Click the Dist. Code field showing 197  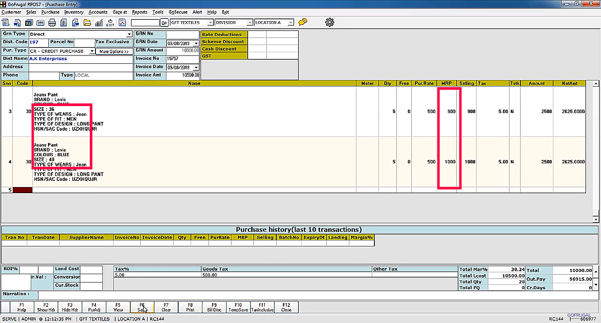(x=38, y=42)
